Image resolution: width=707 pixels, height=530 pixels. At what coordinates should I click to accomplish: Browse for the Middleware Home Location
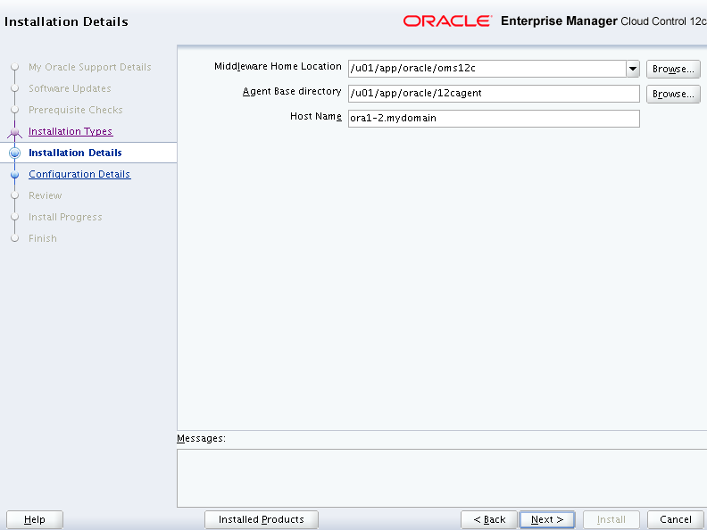coord(673,69)
